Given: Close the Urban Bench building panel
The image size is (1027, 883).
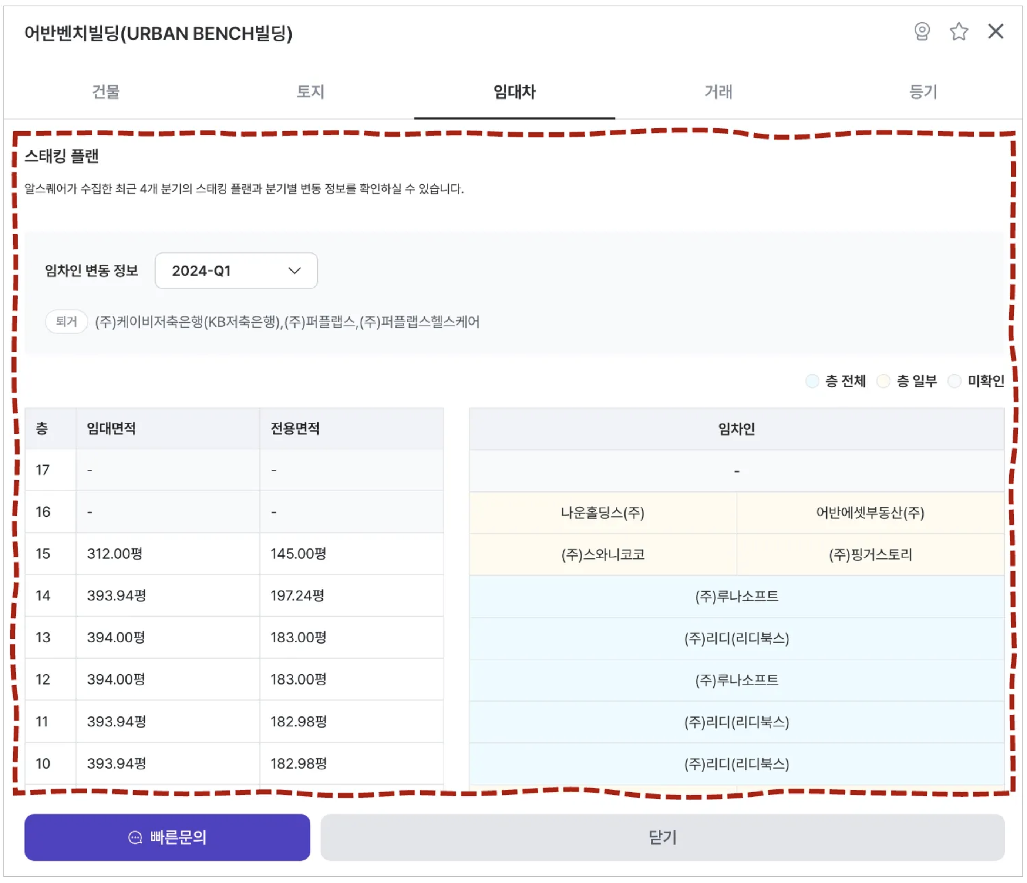Looking at the screenshot, I should [x=995, y=32].
